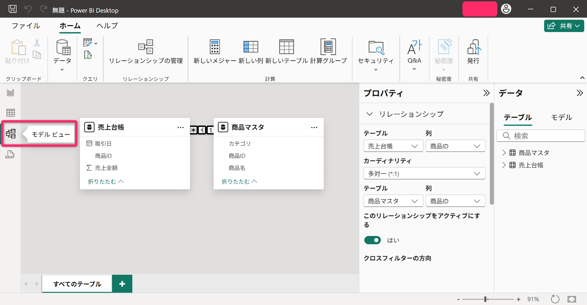Collapse the プロパティ pane
The width and height of the screenshot is (587, 305).
486,93
